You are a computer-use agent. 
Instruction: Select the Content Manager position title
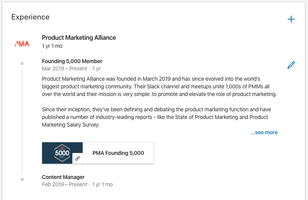click(63, 177)
